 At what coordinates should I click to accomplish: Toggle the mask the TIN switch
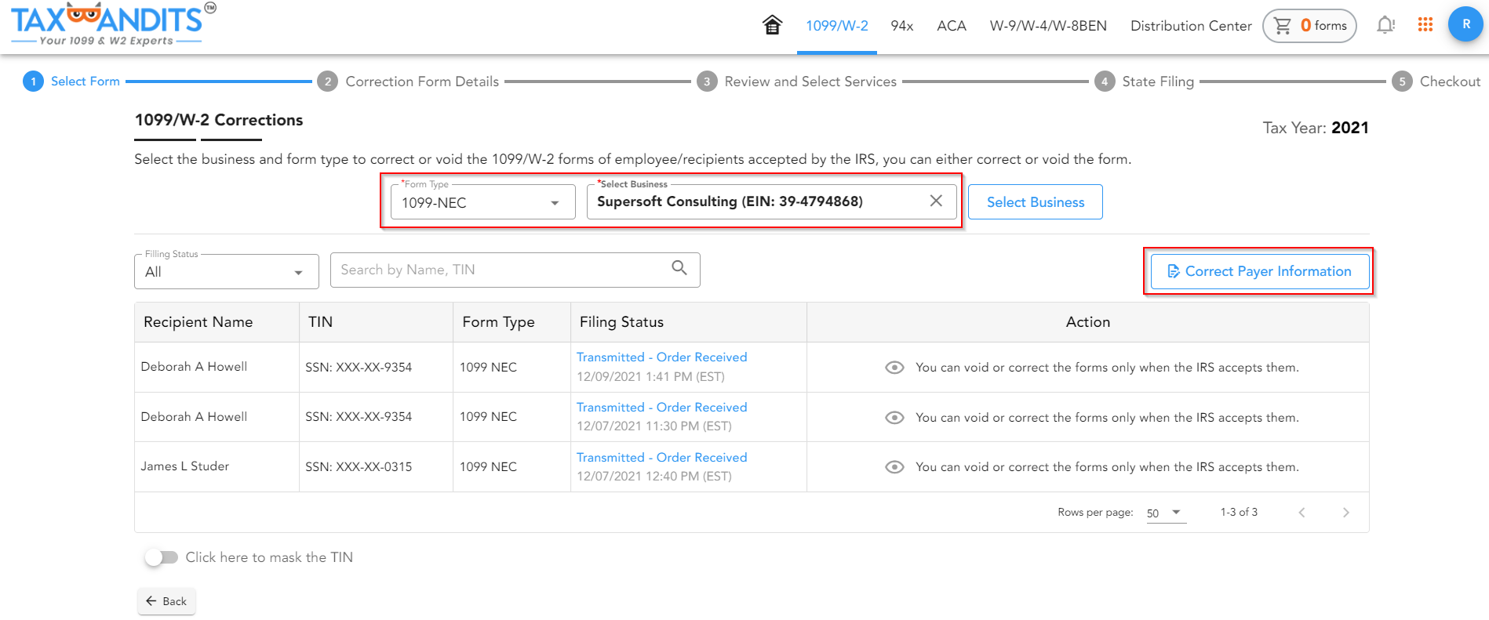[x=161, y=557]
